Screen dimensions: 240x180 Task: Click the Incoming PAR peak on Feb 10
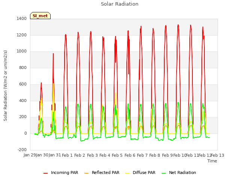click(x=178, y=25)
